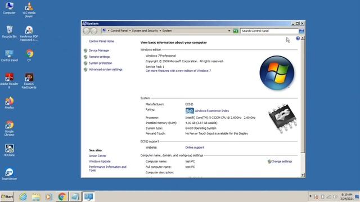Show hidden system tray icons
The image size is (360, 202).
tap(310, 196)
